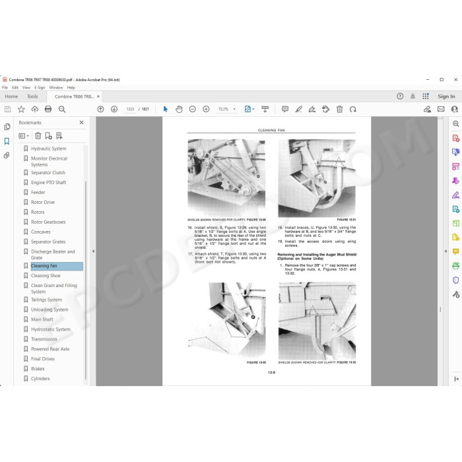Open the Separator Clutch bookmark
Viewport: 462px width, 462px height.
pyautogui.click(x=48, y=173)
